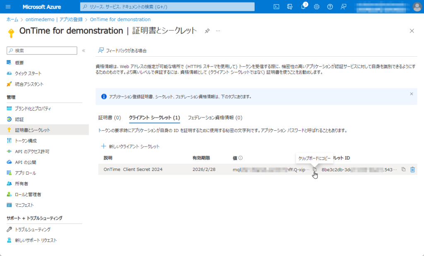424x256 pixels.
Task: Open トラブルシューティング in the sidebar
Action: click(x=33, y=230)
